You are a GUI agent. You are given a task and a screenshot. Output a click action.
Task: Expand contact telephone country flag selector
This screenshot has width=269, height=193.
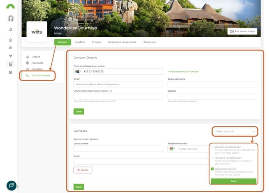pos(172,149)
